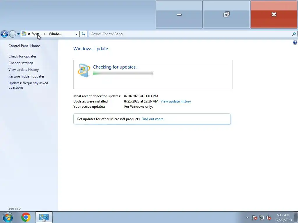Go back with the blue Back arrow
298x223 pixels.
[4, 34]
